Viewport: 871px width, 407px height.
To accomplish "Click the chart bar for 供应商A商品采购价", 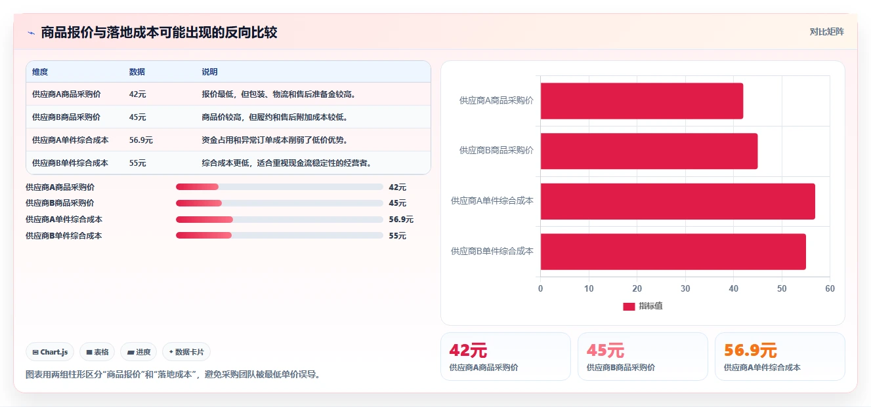I will tap(642, 101).
